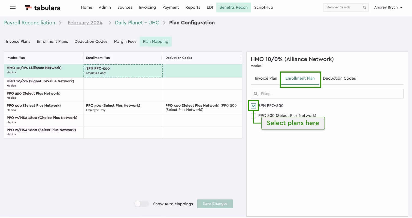The height and width of the screenshot is (218, 412).
Task: Uncheck the SPN PPO-500 checkbox
Action: [x=253, y=105]
